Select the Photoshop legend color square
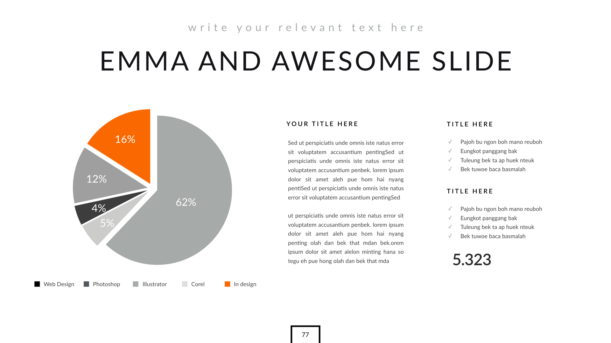 tap(86, 284)
